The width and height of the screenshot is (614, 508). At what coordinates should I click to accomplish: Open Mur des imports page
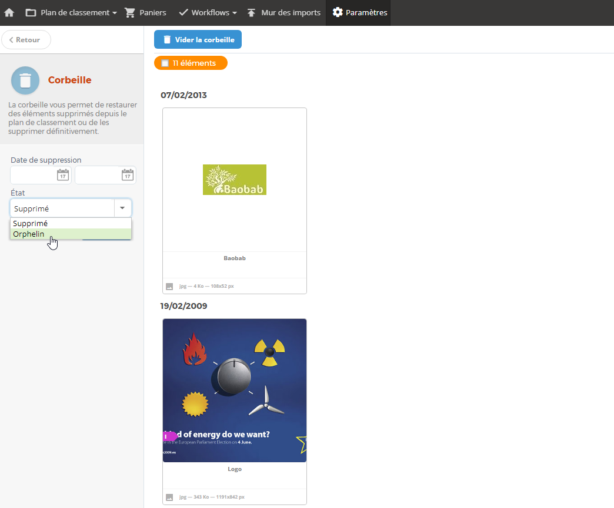[x=283, y=12]
